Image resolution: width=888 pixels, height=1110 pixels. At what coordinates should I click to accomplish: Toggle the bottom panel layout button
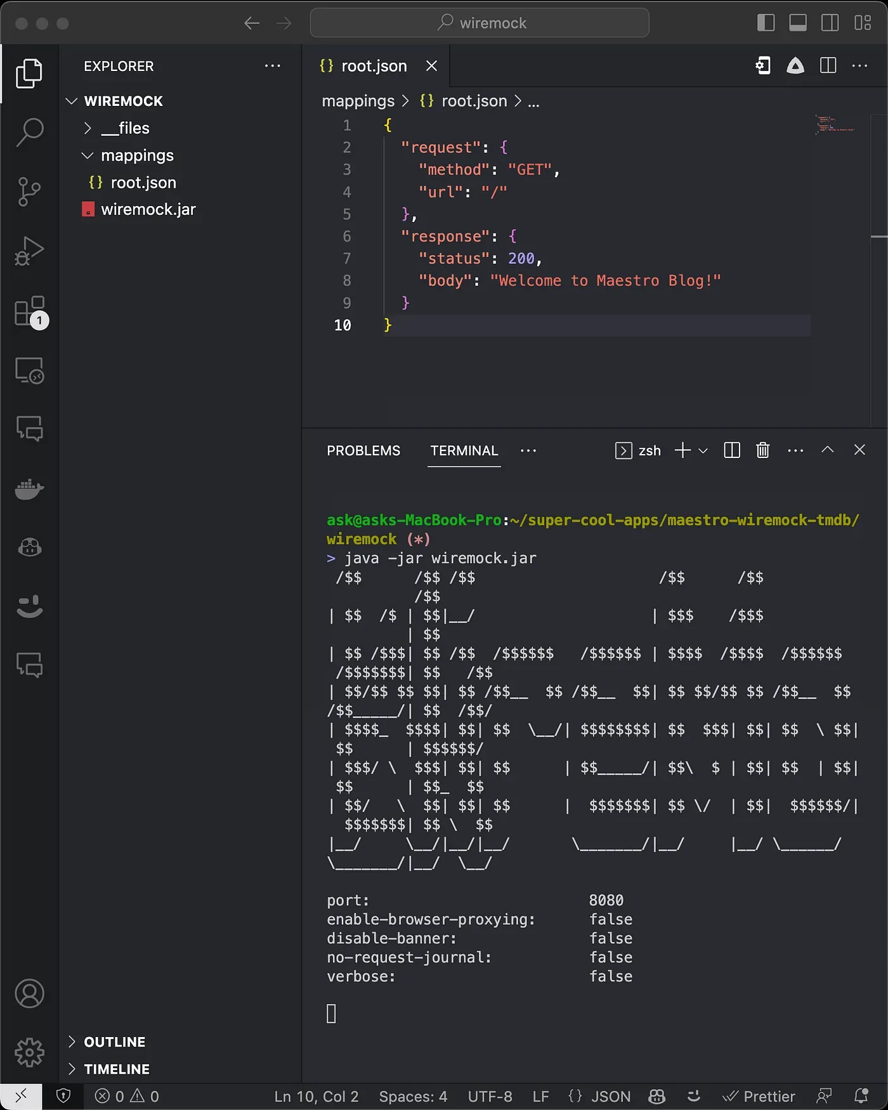pos(798,23)
